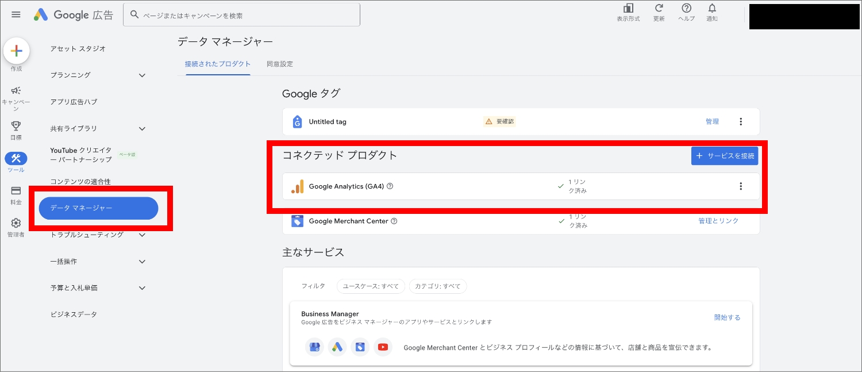The height and width of the screenshot is (372, 862).
Task: Click the Google 広告 logo
Action: 72,15
